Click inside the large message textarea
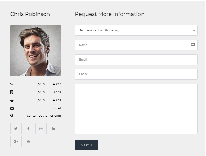 pyautogui.click(x=136, y=109)
